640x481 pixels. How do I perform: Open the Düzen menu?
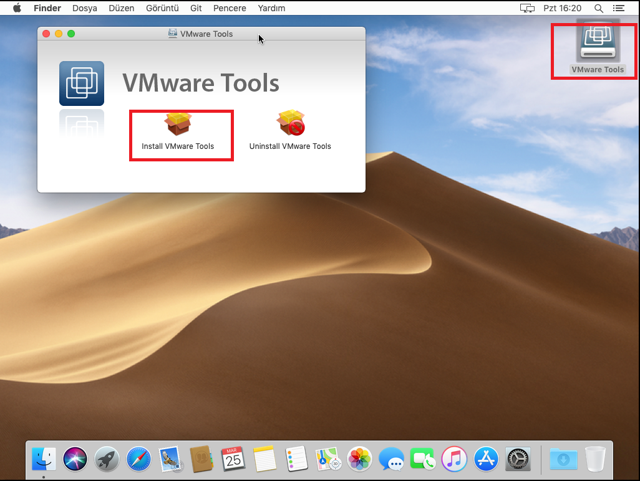click(x=122, y=8)
